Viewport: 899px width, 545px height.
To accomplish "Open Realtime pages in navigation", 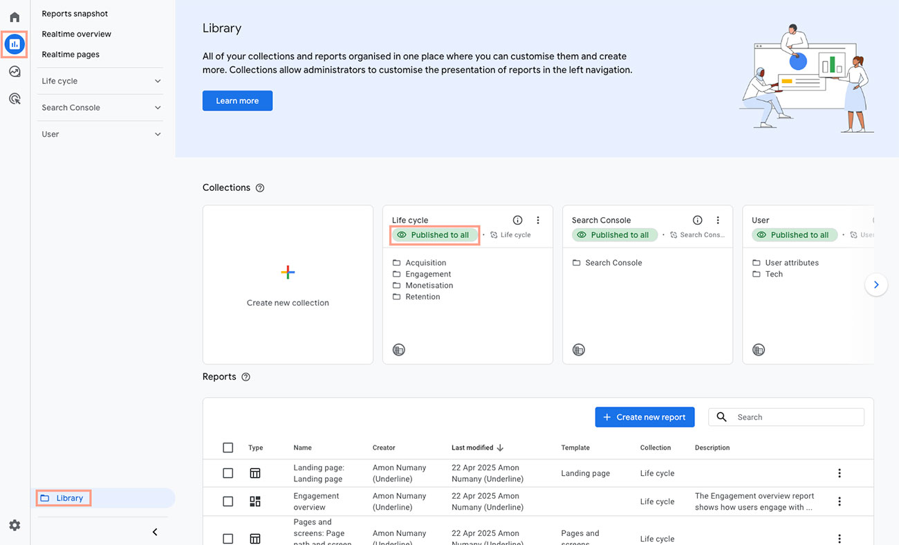I will tap(71, 55).
